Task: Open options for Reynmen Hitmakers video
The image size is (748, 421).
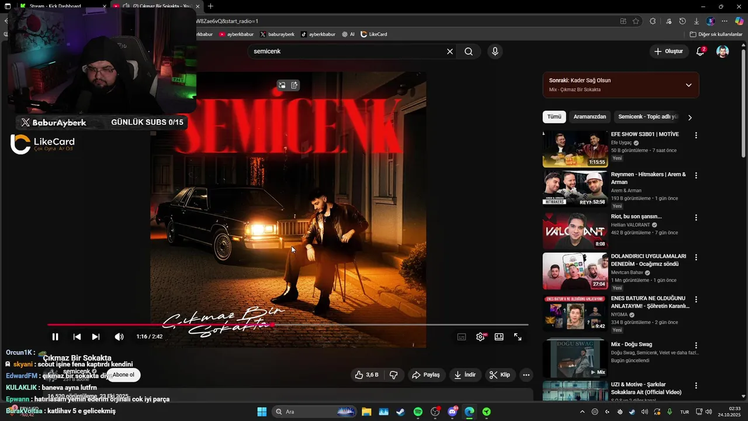Action: (x=695, y=175)
